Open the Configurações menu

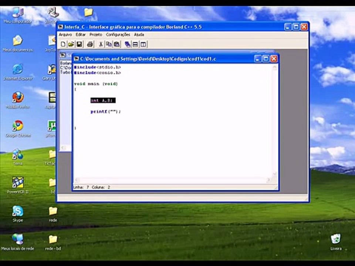tap(118, 34)
